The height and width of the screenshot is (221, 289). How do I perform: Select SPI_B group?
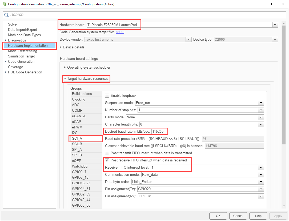coord(86,155)
